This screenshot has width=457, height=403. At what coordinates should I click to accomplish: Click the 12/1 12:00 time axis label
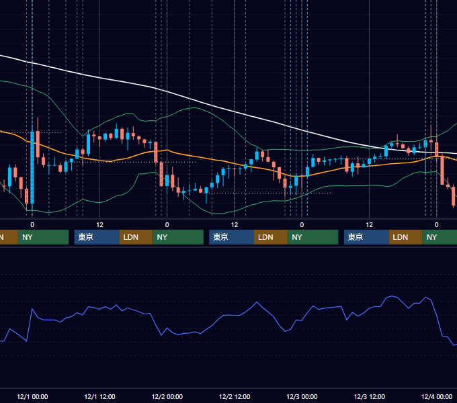pos(99,396)
